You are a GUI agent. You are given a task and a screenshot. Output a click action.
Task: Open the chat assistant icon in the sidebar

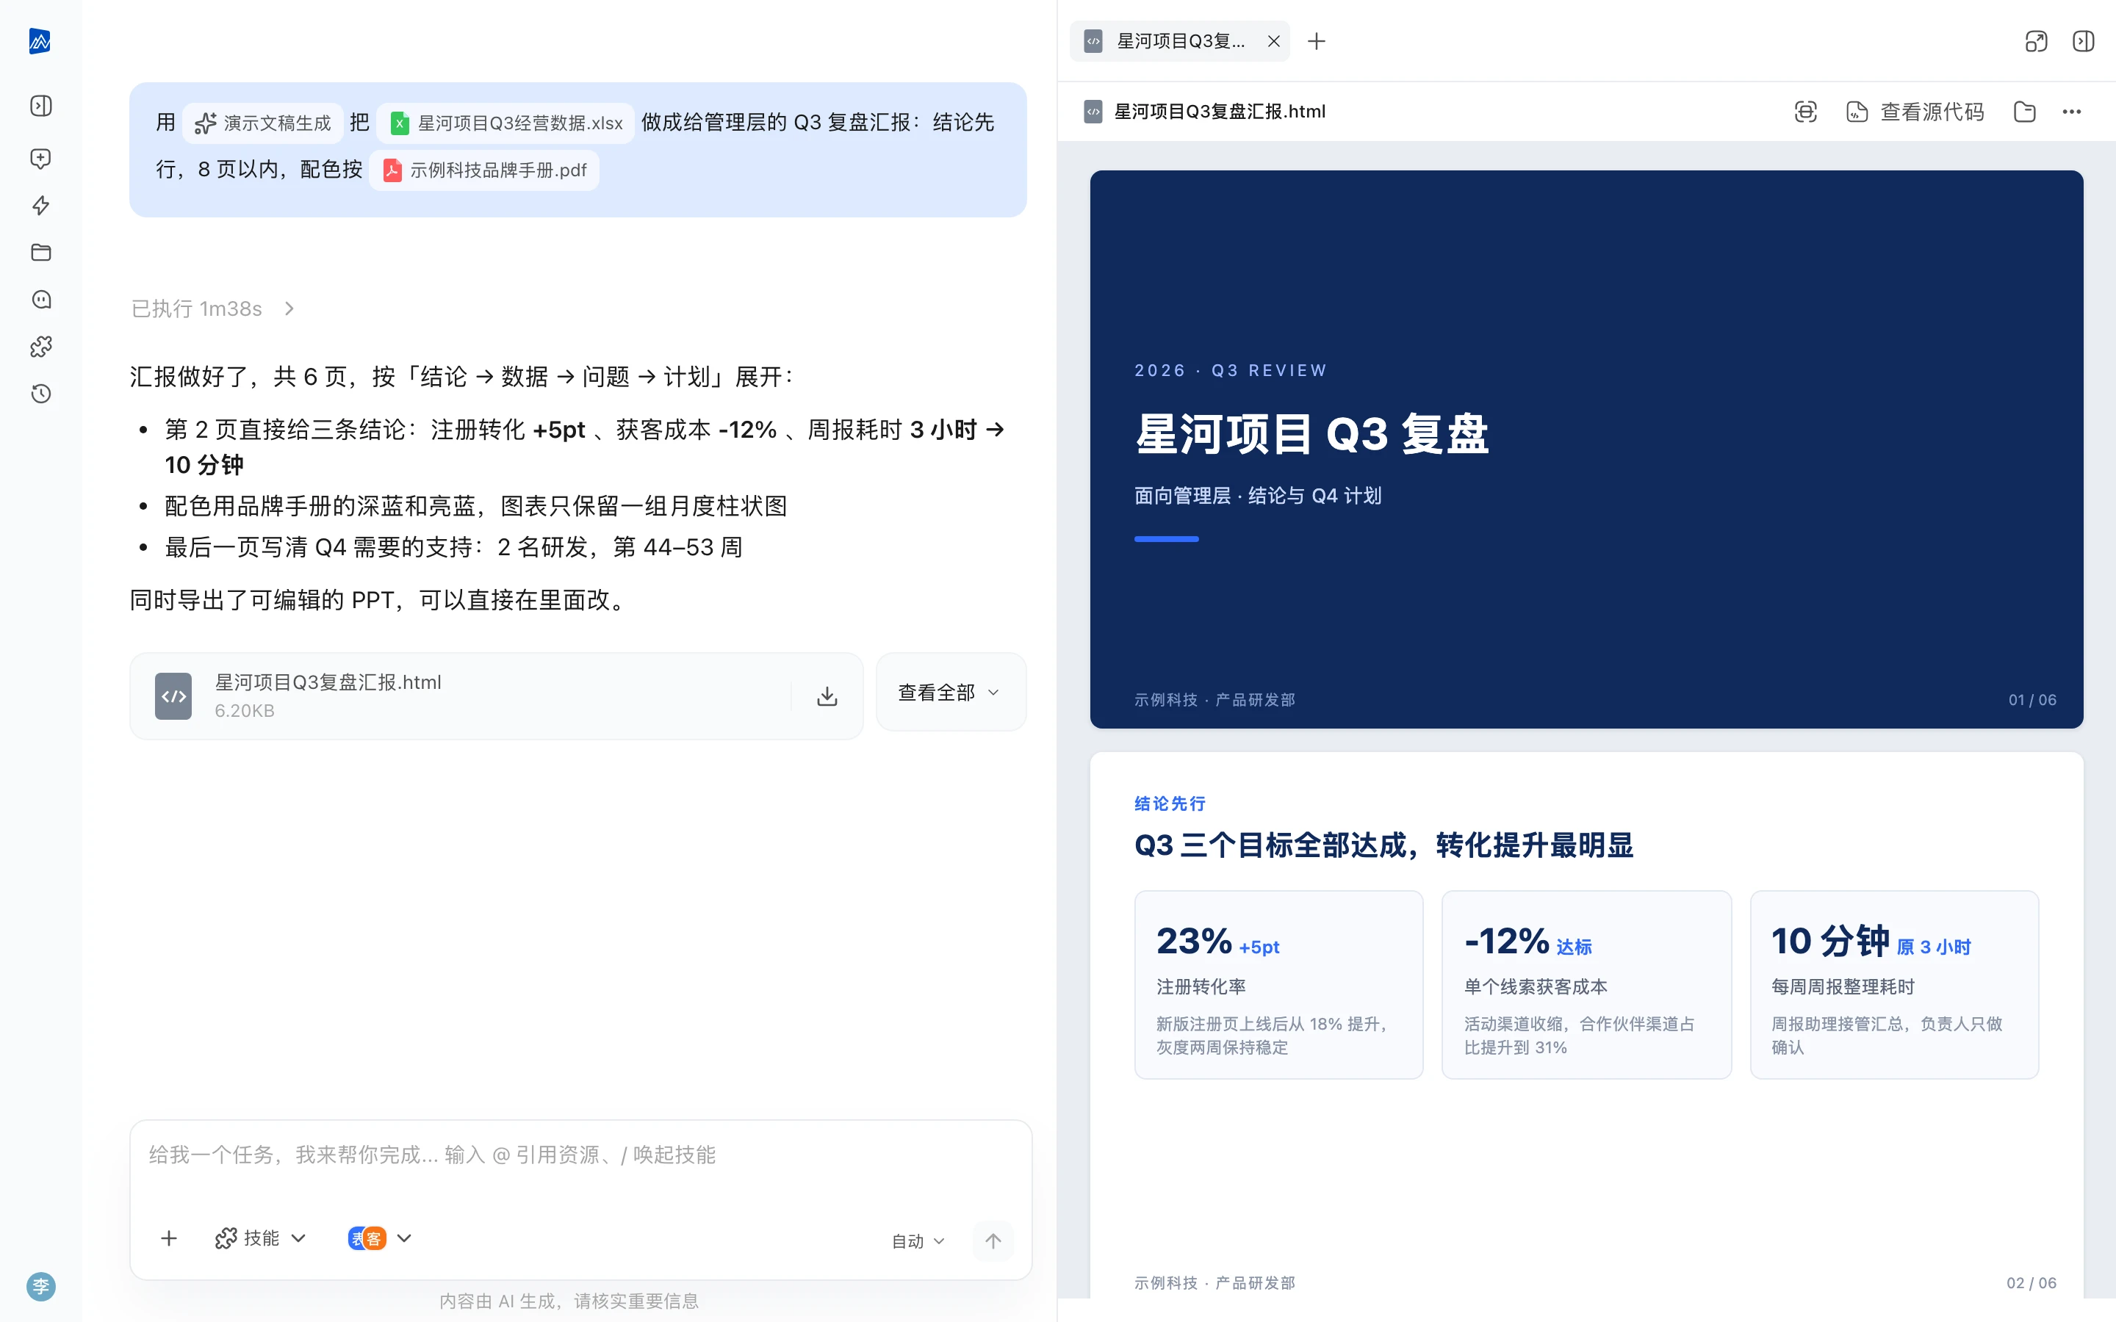click(x=41, y=300)
